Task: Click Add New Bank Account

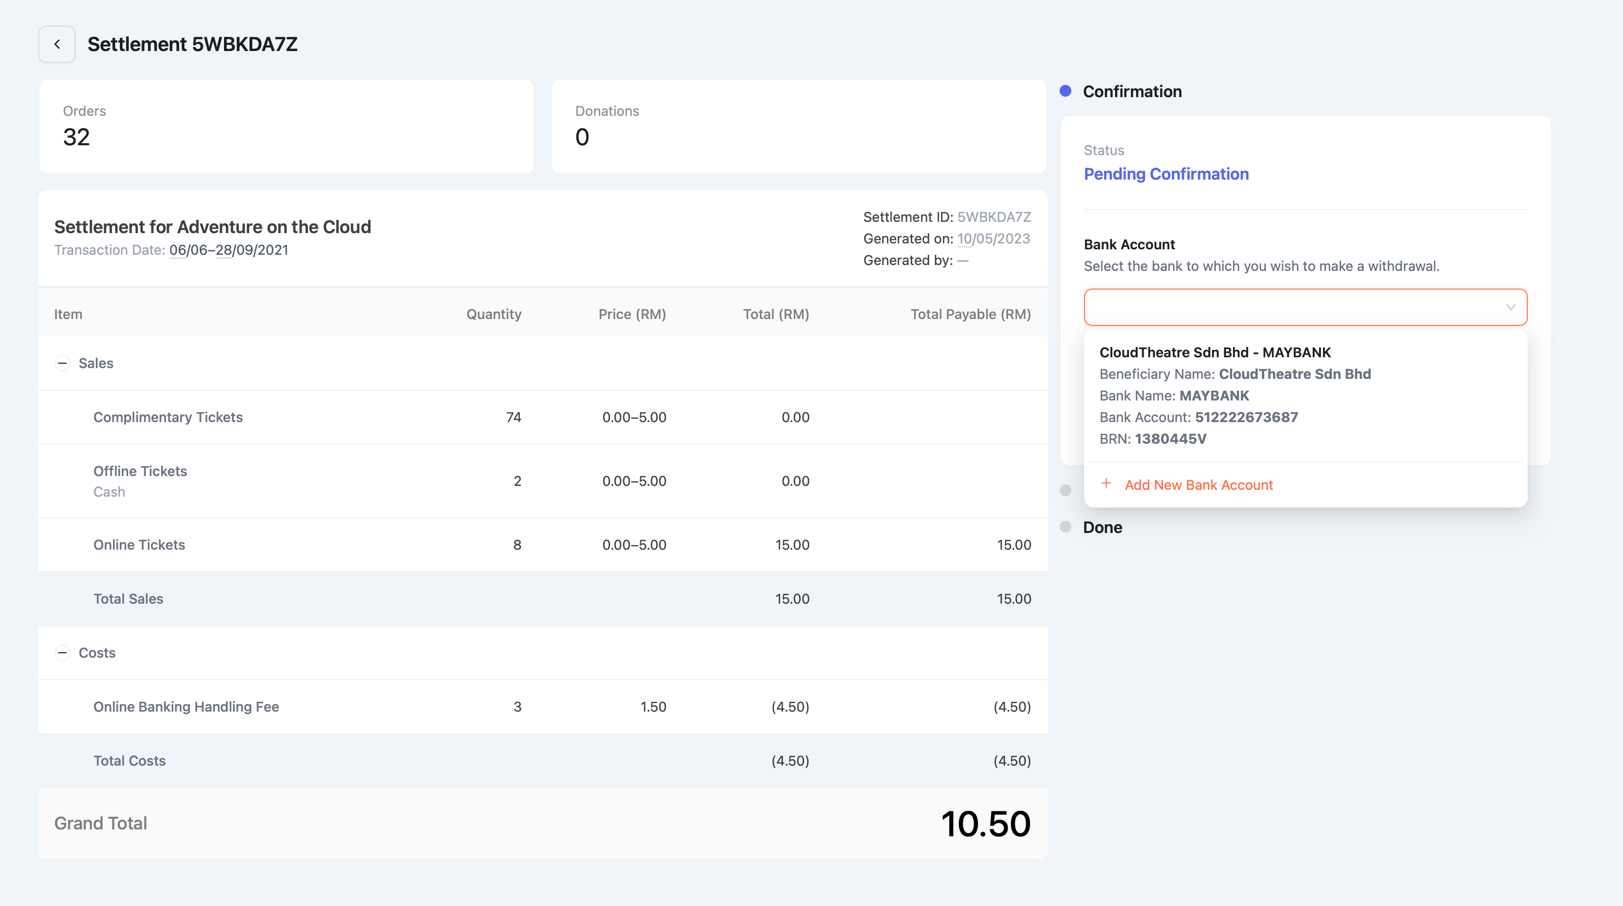Action: (x=1199, y=485)
